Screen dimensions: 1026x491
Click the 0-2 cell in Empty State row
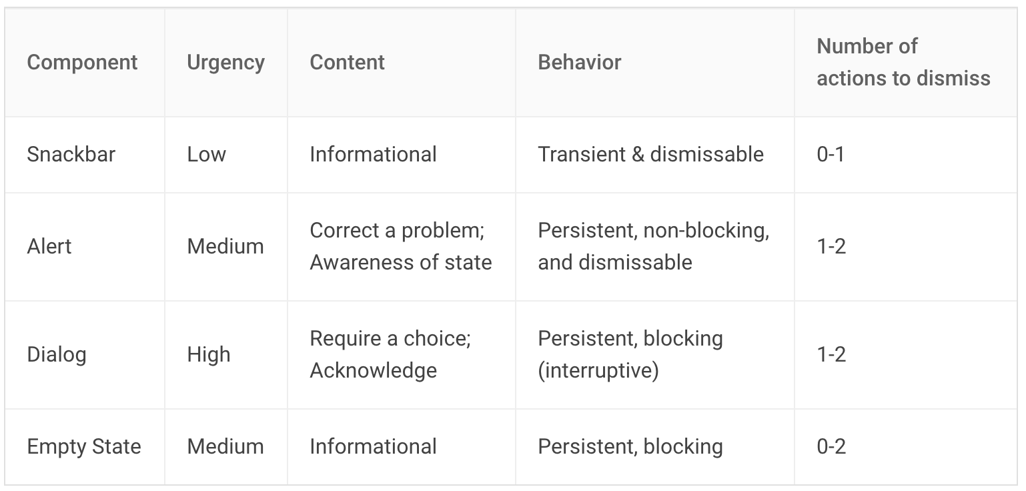[831, 446]
